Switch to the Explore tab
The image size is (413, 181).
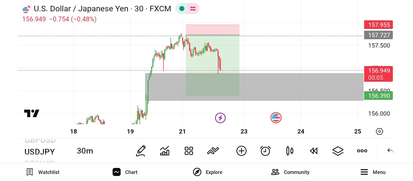(208, 172)
